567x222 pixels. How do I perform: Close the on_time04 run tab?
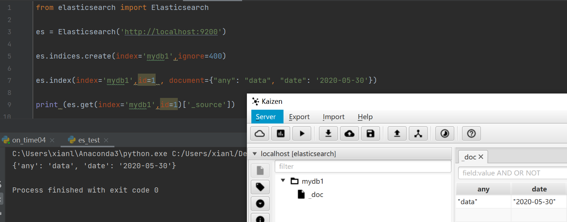(x=52, y=140)
